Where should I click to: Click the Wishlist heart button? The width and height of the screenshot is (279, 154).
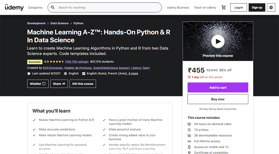click(38, 84)
